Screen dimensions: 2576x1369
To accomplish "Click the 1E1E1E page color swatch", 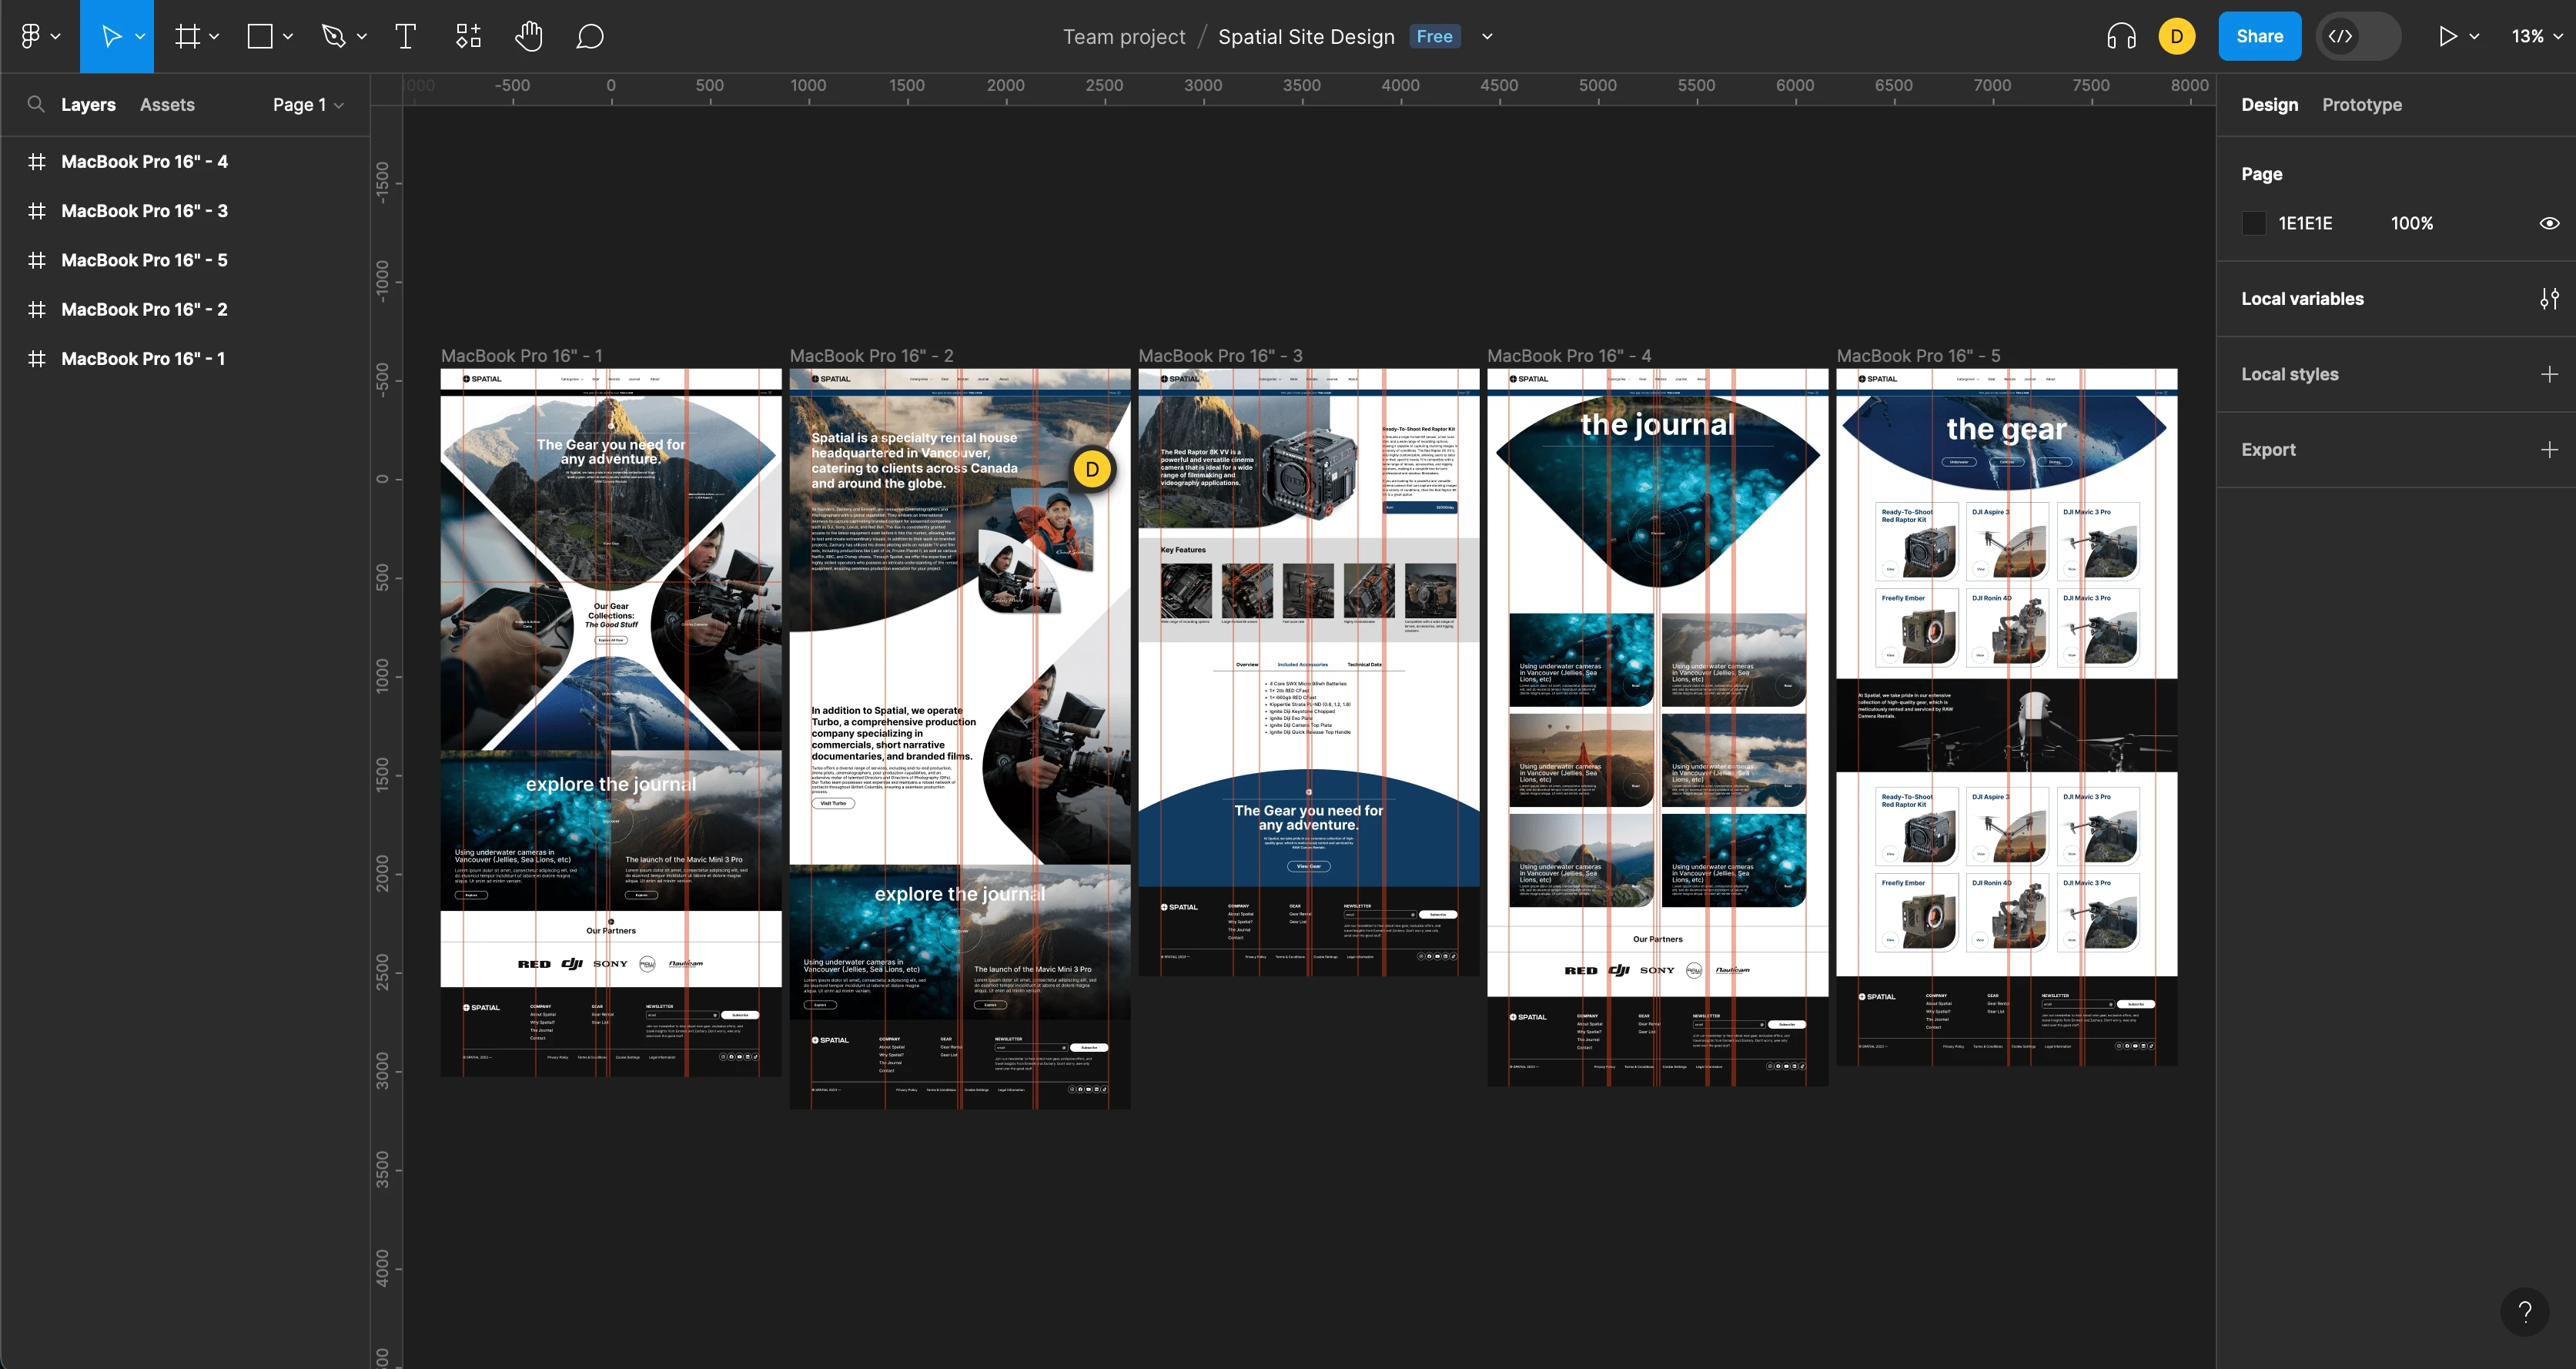I will (x=2254, y=223).
